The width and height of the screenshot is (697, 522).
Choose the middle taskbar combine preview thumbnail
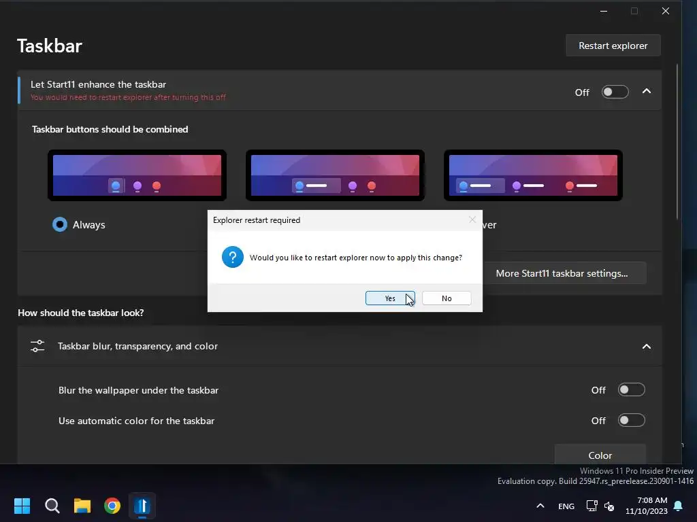pos(335,175)
